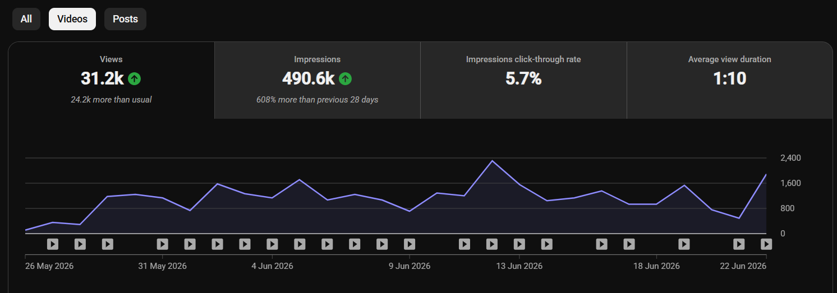Show the Average view duration chart

730,80
